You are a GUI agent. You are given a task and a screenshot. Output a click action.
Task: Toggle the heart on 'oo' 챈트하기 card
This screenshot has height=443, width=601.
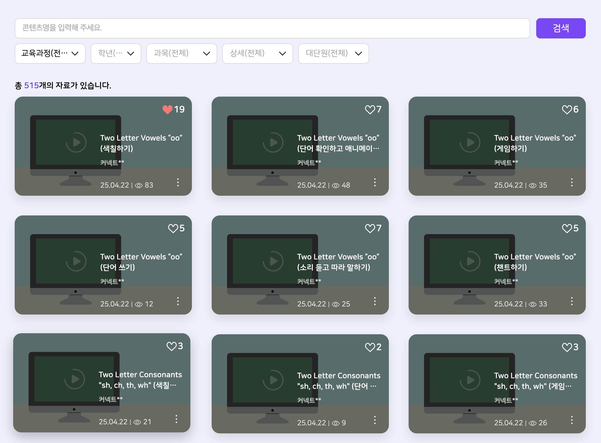click(x=567, y=228)
